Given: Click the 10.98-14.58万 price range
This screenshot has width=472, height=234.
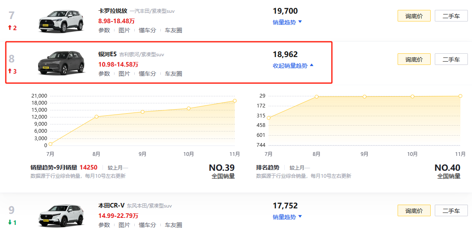Looking at the screenshot, I should click(x=118, y=64).
